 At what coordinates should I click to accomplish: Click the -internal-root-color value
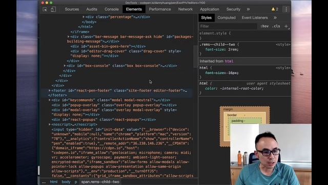[x=240, y=88]
